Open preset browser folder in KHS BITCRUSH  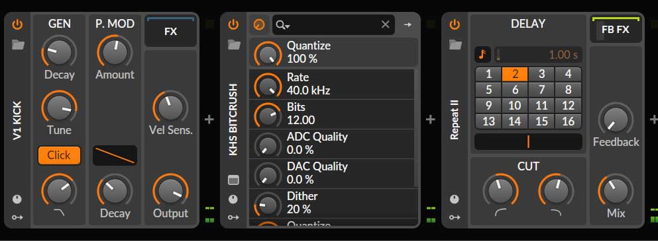[234, 44]
